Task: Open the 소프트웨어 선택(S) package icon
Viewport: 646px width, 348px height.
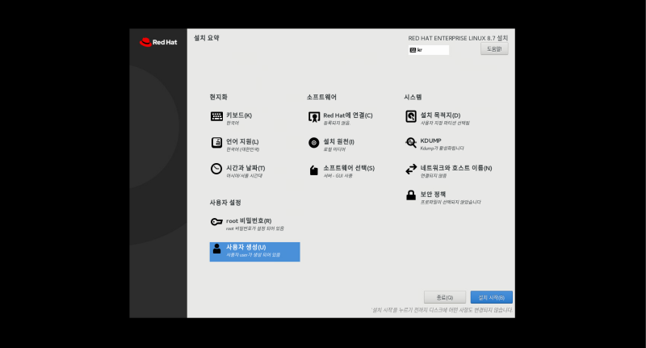Action: (314, 170)
